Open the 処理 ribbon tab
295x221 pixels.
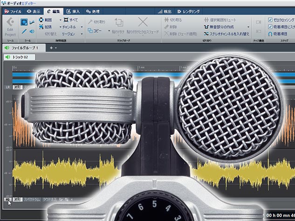(x=93, y=12)
